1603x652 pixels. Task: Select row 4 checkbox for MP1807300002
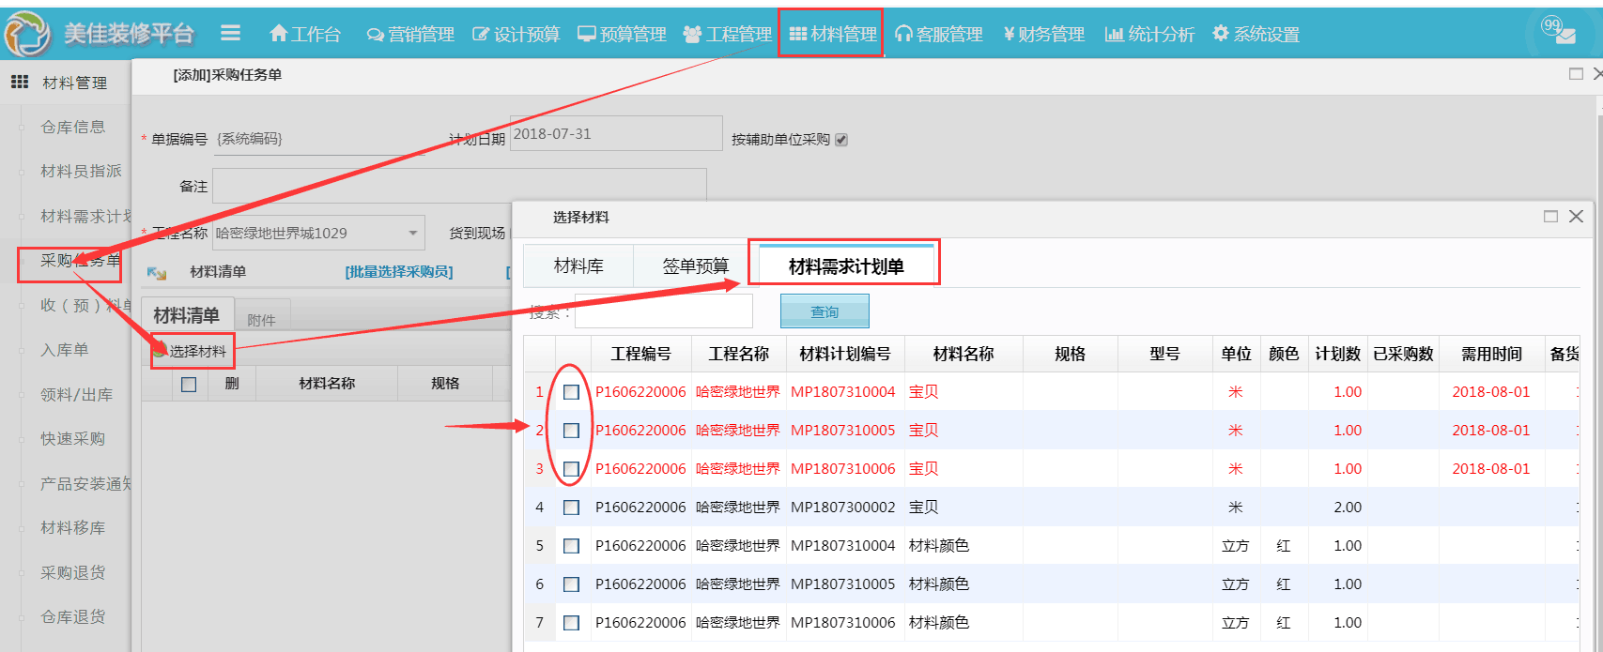(x=571, y=508)
